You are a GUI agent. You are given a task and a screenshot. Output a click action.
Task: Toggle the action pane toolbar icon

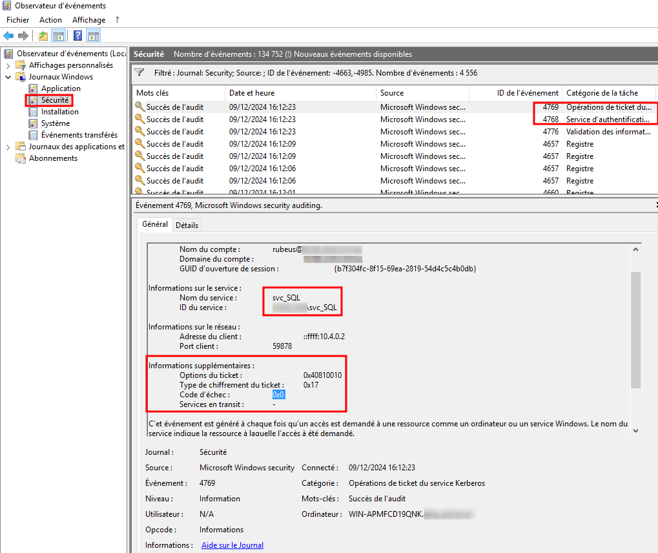tap(93, 36)
